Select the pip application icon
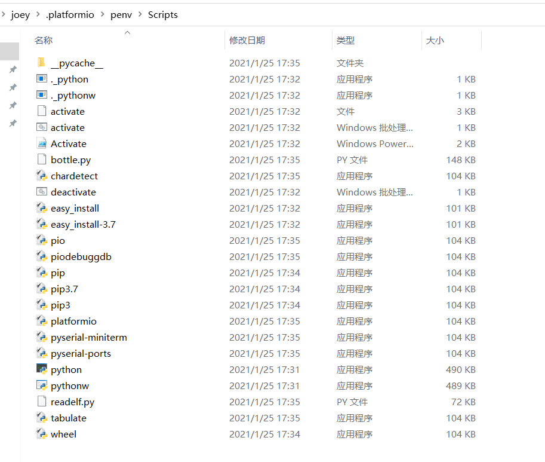The image size is (545, 462). click(41, 273)
